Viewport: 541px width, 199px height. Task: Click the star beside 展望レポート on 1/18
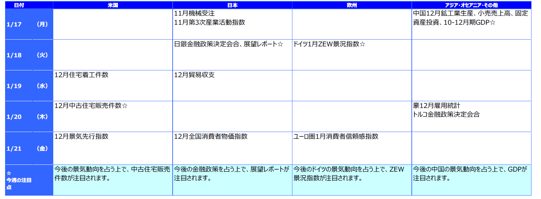tap(280, 44)
